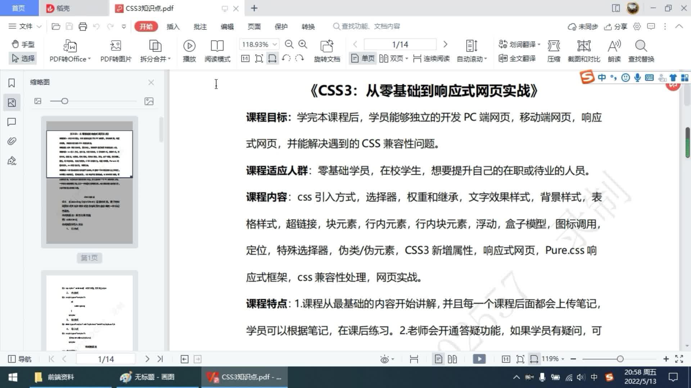691x388 pixels.
Task: Switch to the 批注 ribbon tab
Action: pyautogui.click(x=200, y=26)
